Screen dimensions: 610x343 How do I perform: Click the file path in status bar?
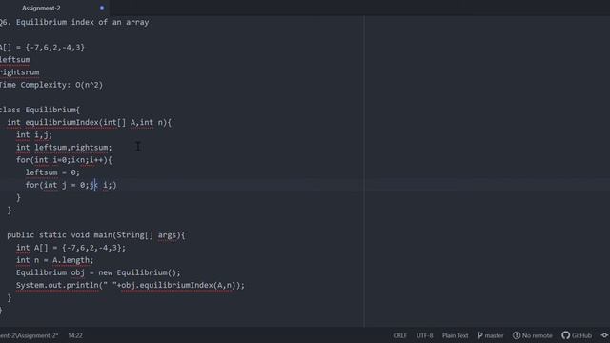click(29, 335)
